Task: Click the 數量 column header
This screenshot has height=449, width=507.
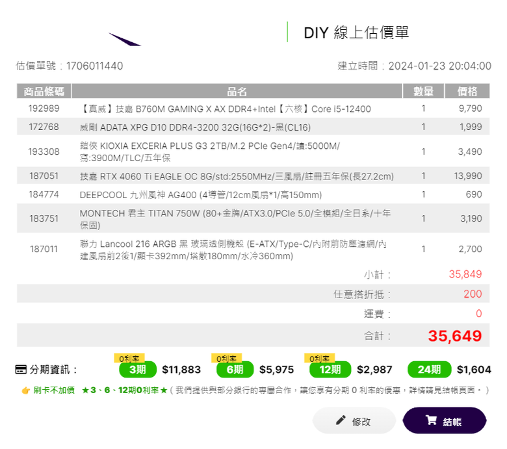Action: click(x=423, y=91)
